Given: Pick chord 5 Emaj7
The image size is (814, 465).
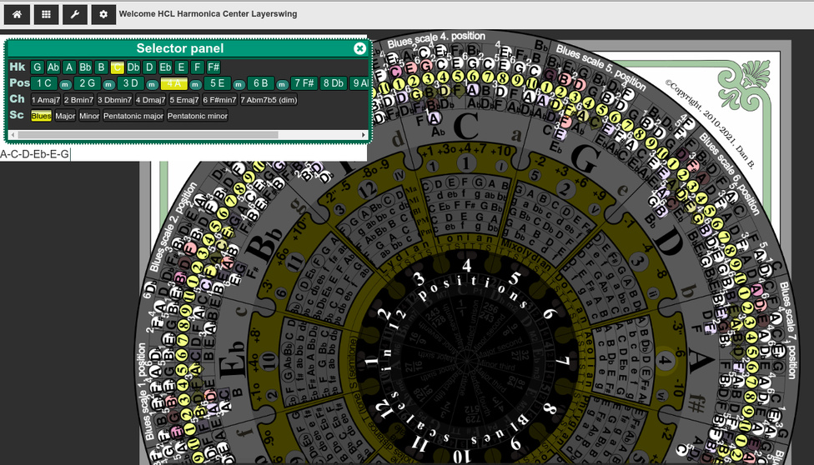Looking at the screenshot, I should [184, 100].
